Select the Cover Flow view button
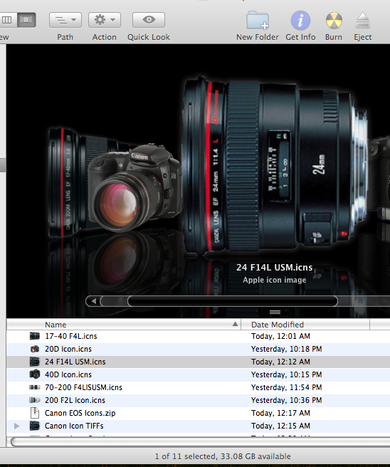 click(x=26, y=20)
